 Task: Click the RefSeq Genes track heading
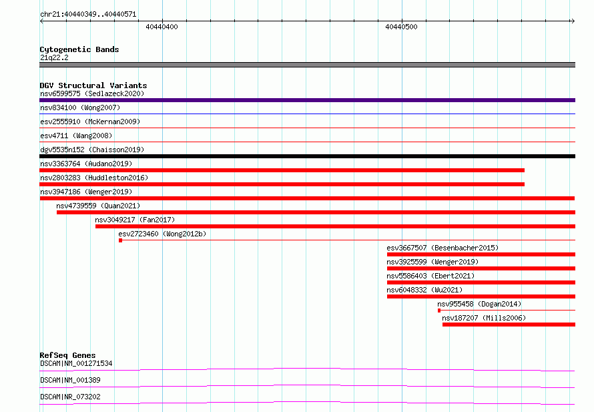pyautogui.click(x=67, y=355)
